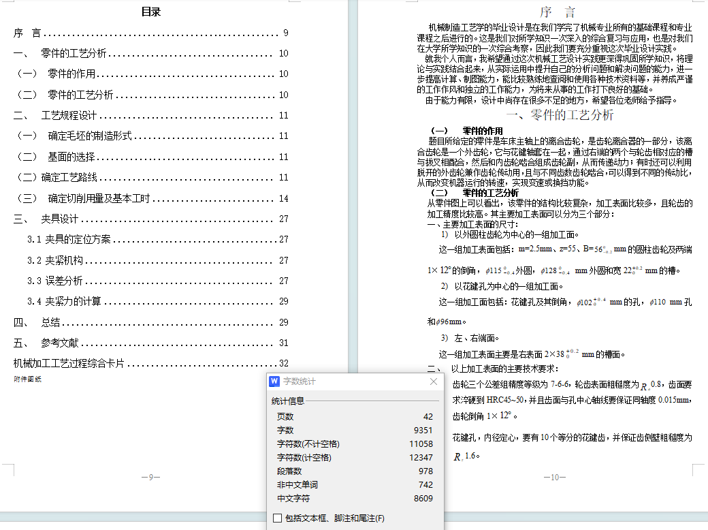Viewport: 708px width, 530px height.
Task: Click the 页数 row value 42
Action: pos(428,417)
